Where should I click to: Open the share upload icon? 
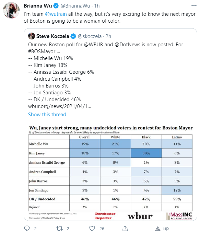(x=125, y=228)
